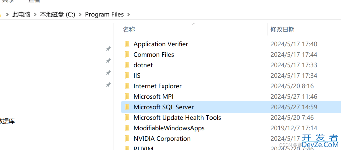Select the NVIDIA Corporation folder name
Screen dimensions: 341x150
(162, 138)
